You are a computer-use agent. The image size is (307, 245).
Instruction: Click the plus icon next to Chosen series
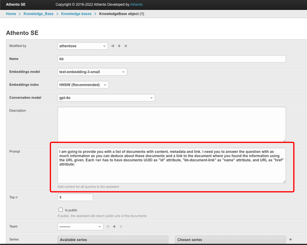click(290, 240)
